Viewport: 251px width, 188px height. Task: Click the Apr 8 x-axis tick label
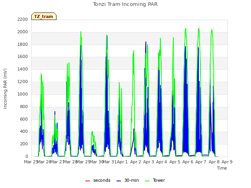(214, 162)
